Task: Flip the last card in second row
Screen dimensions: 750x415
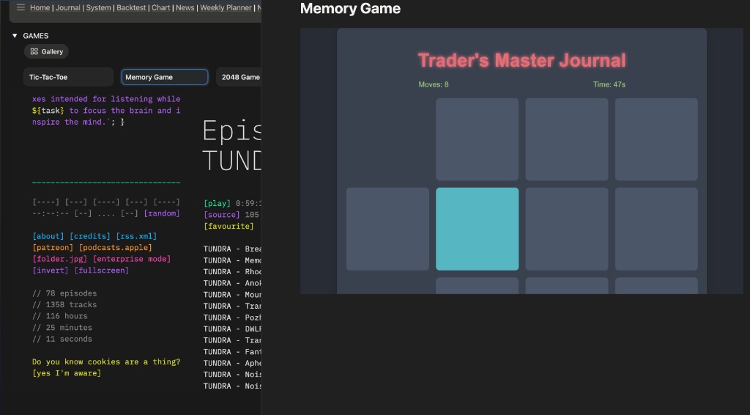Action: pyautogui.click(x=656, y=229)
